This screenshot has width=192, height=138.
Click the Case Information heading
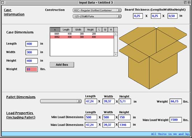(x=14, y=12)
